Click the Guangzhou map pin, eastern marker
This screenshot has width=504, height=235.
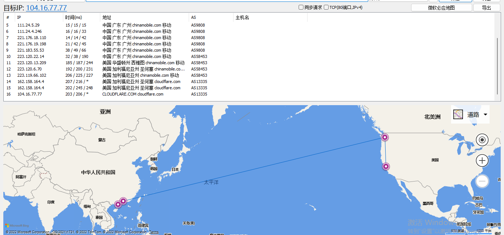[123, 201]
